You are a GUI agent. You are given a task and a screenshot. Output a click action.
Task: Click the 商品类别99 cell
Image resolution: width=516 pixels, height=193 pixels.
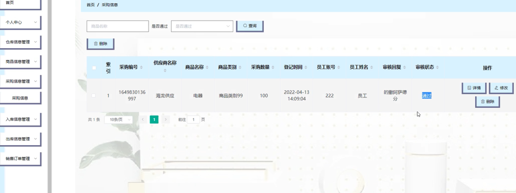tap(231, 96)
